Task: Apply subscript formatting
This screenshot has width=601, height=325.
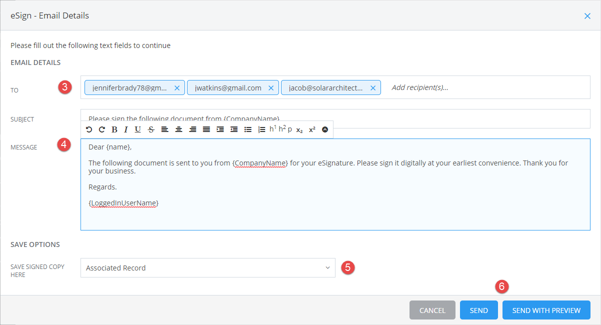Action: pyautogui.click(x=298, y=130)
